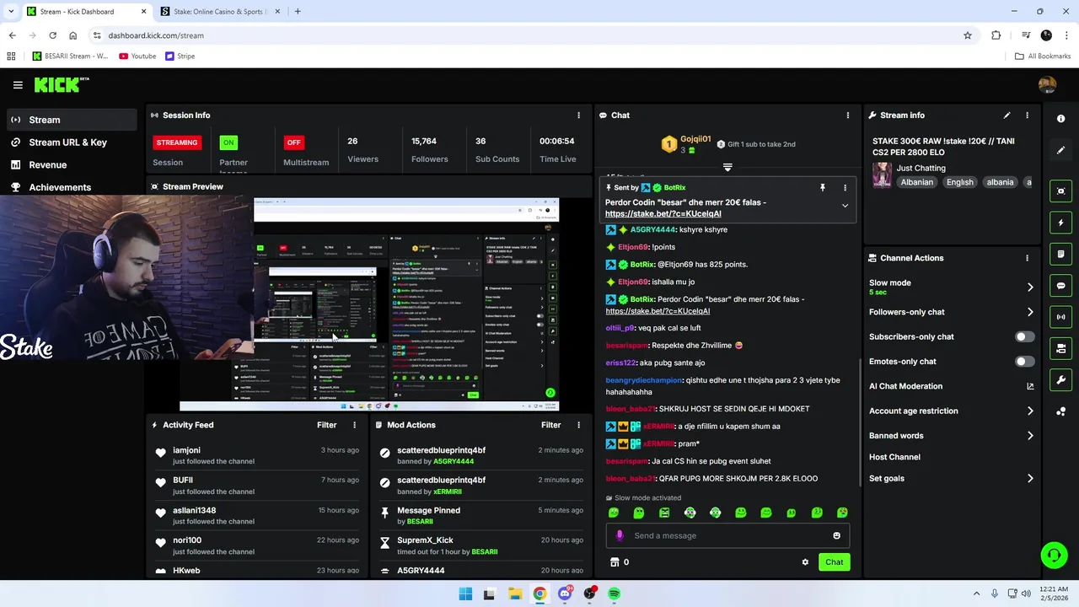This screenshot has height=607, width=1079.
Task: Click the chat bubble icon in right rail
Action: point(1060,286)
